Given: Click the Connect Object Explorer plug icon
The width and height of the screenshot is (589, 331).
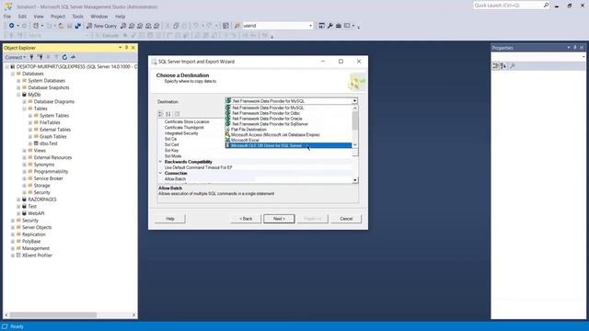Looking at the screenshot, I should tap(31, 57).
